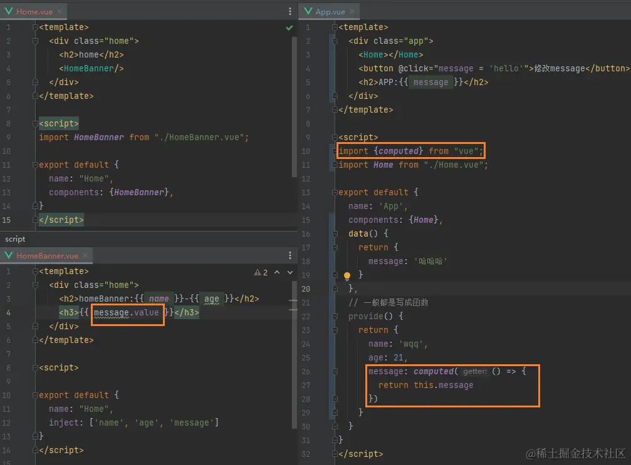
Task: Open HomeBanner.vue editor tab options menu
Action: (289, 255)
